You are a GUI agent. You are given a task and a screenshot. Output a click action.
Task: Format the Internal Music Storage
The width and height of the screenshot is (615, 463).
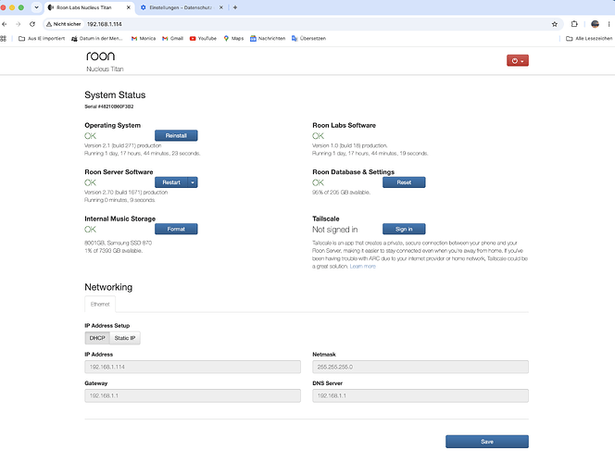176,229
